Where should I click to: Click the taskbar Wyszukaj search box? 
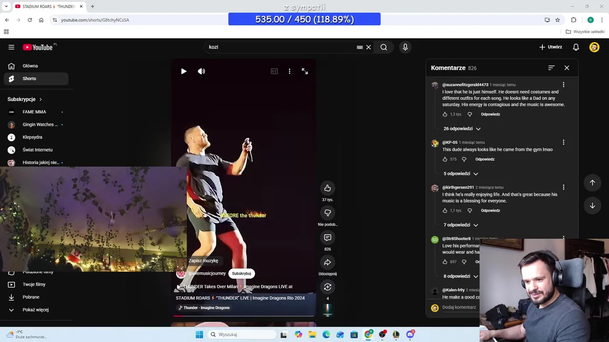pos(242,334)
